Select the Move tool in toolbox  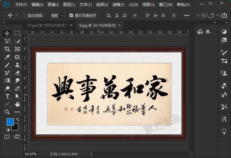pyautogui.click(x=7, y=33)
